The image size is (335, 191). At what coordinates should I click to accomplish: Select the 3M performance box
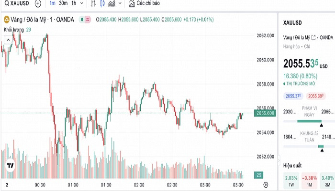pyautogui.click(x=328, y=180)
